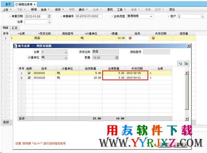Image resolution: width=207 pixels, height=153 pixels.
Task: Switch to the 明细 tab
Action: click(x=5, y=28)
